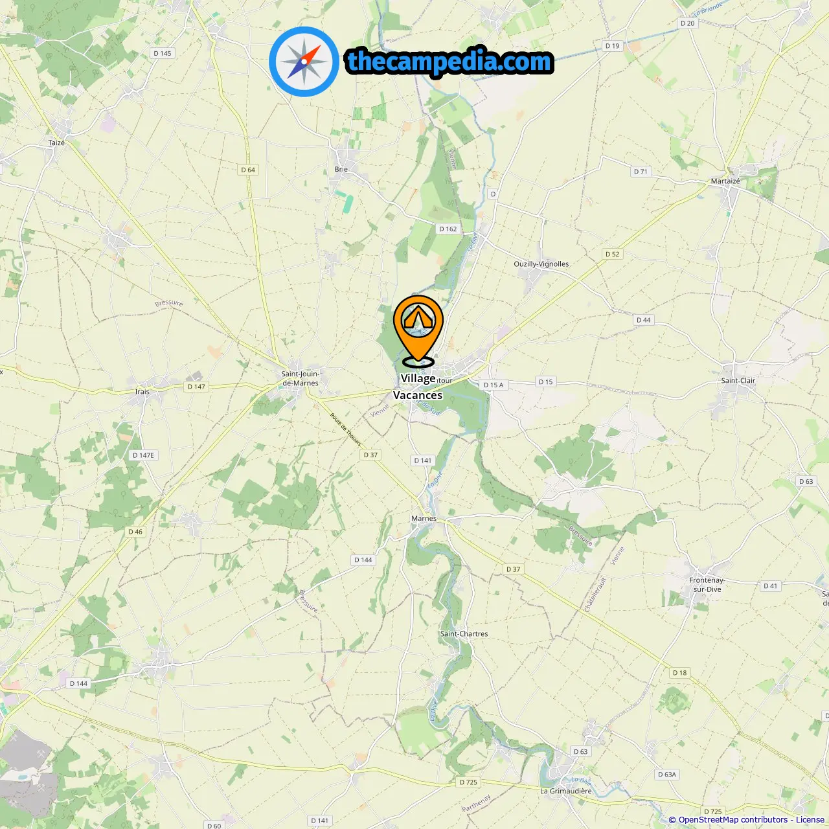
Task: Select the Ouzilly-Vignolles village label
Action: click(x=541, y=264)
